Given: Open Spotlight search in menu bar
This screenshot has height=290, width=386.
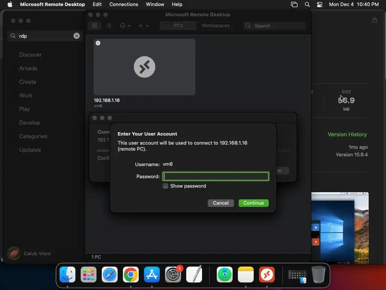Looking at the screenshot, I should (x=307, y=5).
